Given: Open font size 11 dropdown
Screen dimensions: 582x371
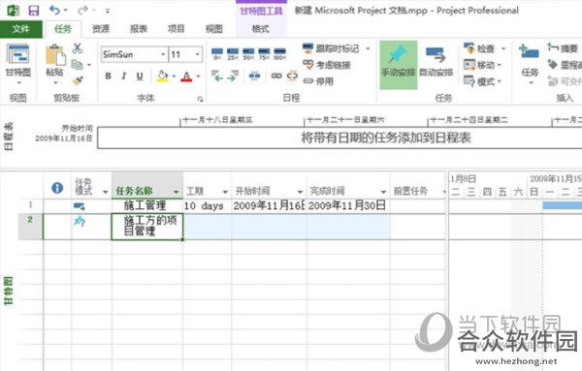Looking at the screenshot, I should point(198,54).
